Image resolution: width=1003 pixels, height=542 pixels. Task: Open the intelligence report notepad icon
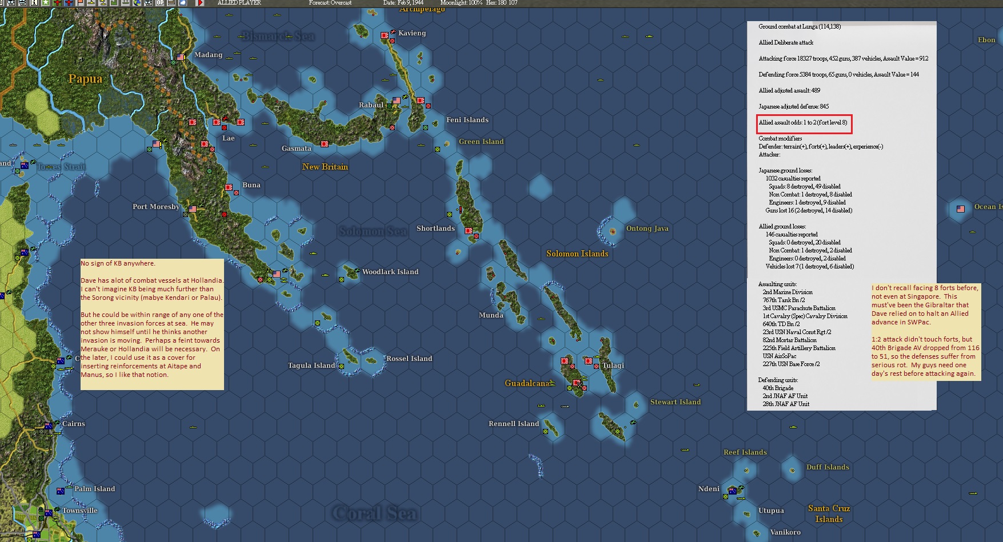click(2, 4)
